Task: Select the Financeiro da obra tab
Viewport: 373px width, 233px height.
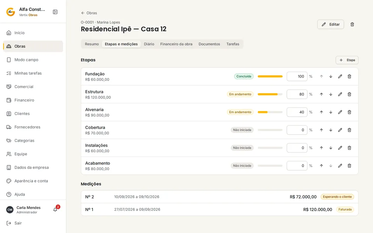Action: coord(176,44)
